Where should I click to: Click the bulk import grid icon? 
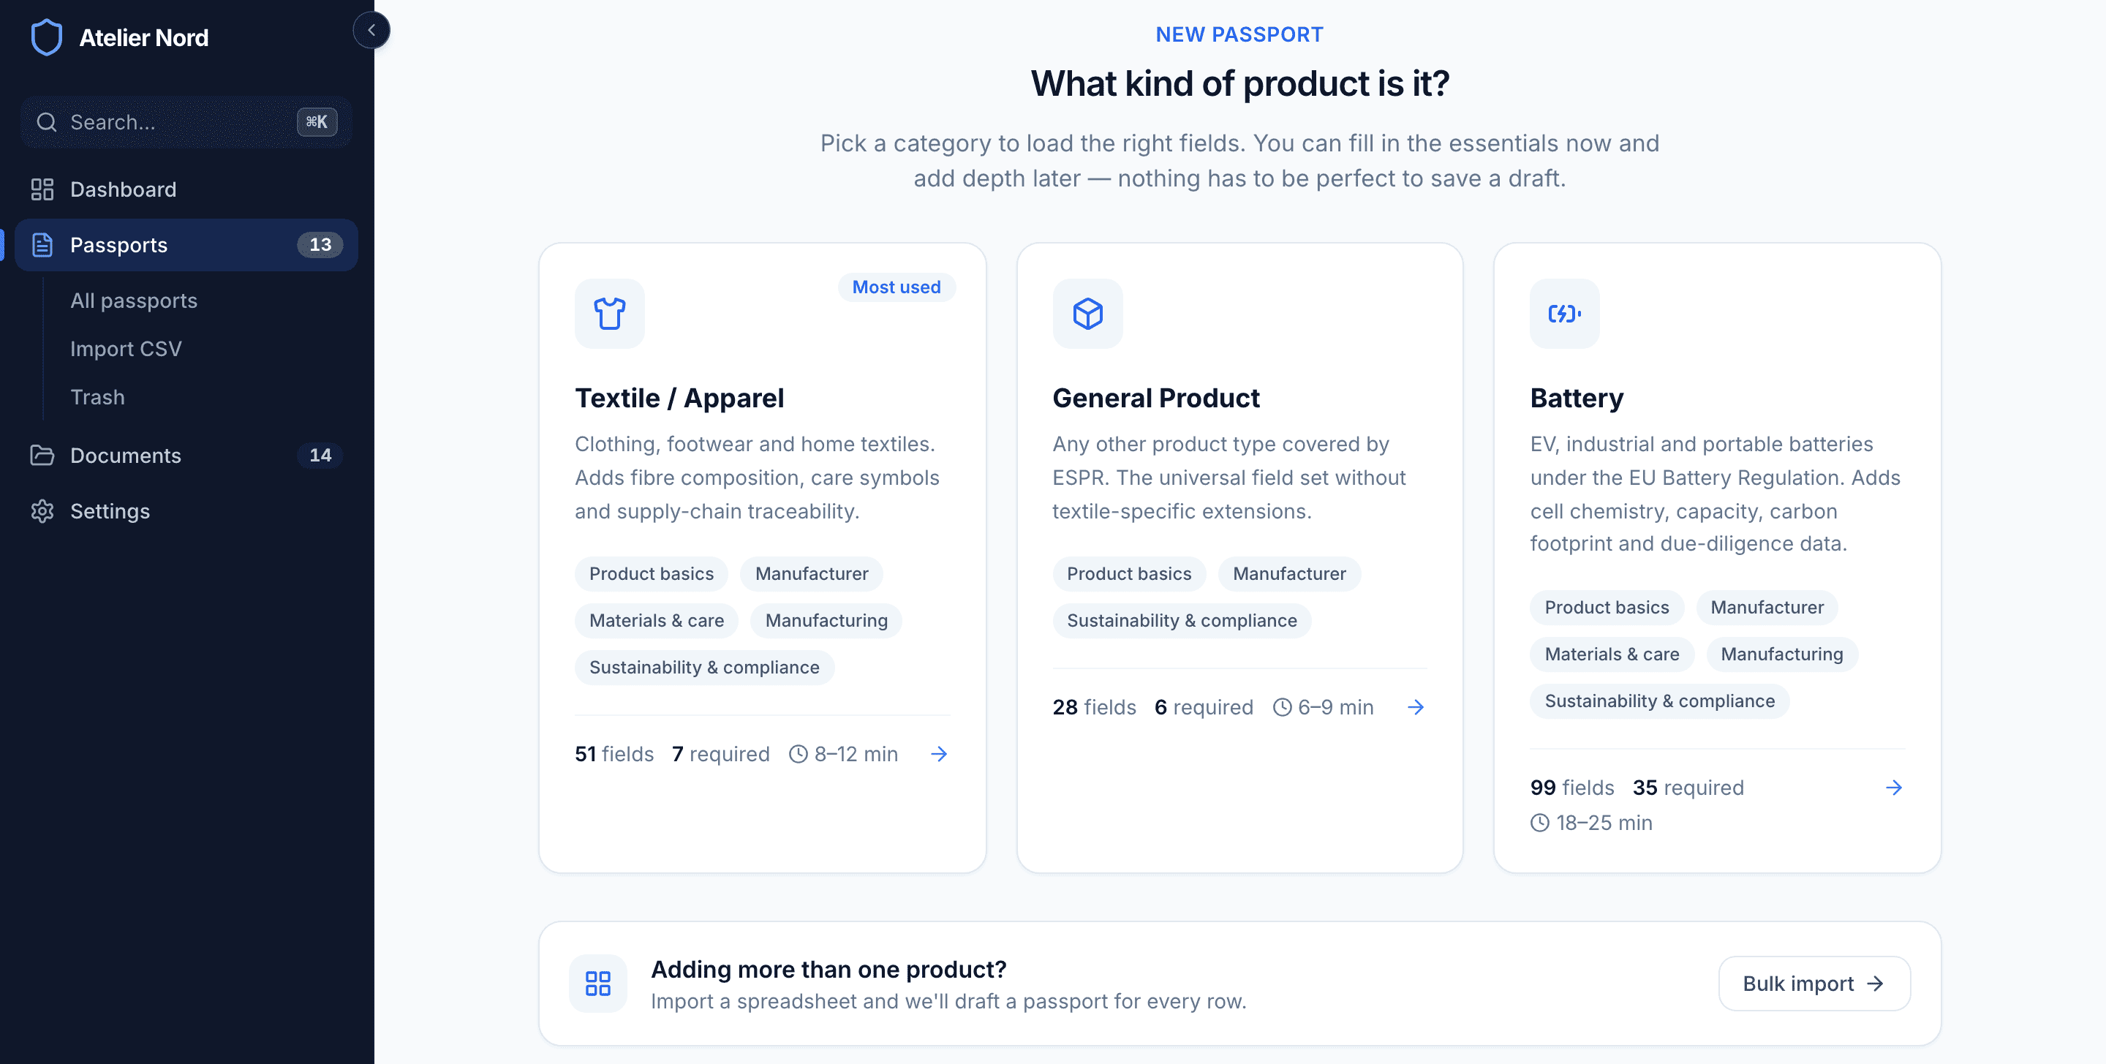(x=597, y=983)
